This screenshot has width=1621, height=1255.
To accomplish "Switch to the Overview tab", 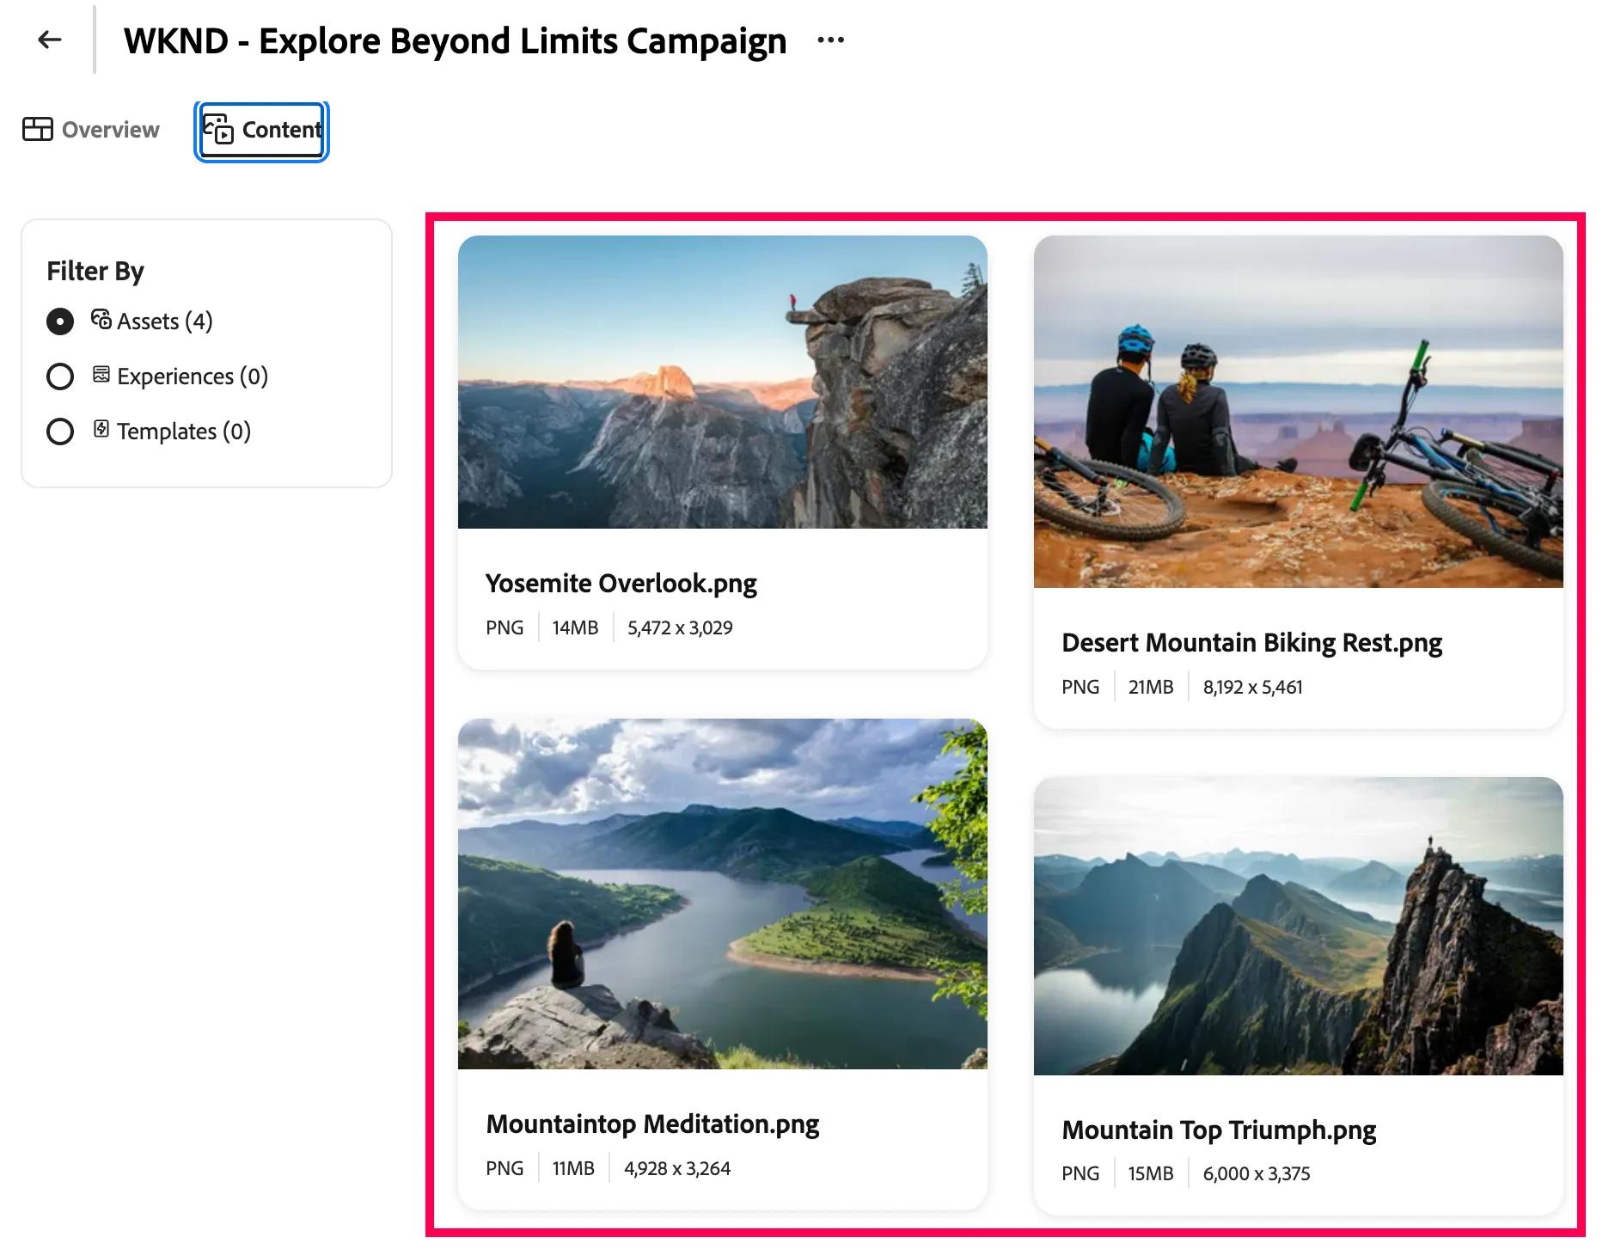I will [91, 130].
